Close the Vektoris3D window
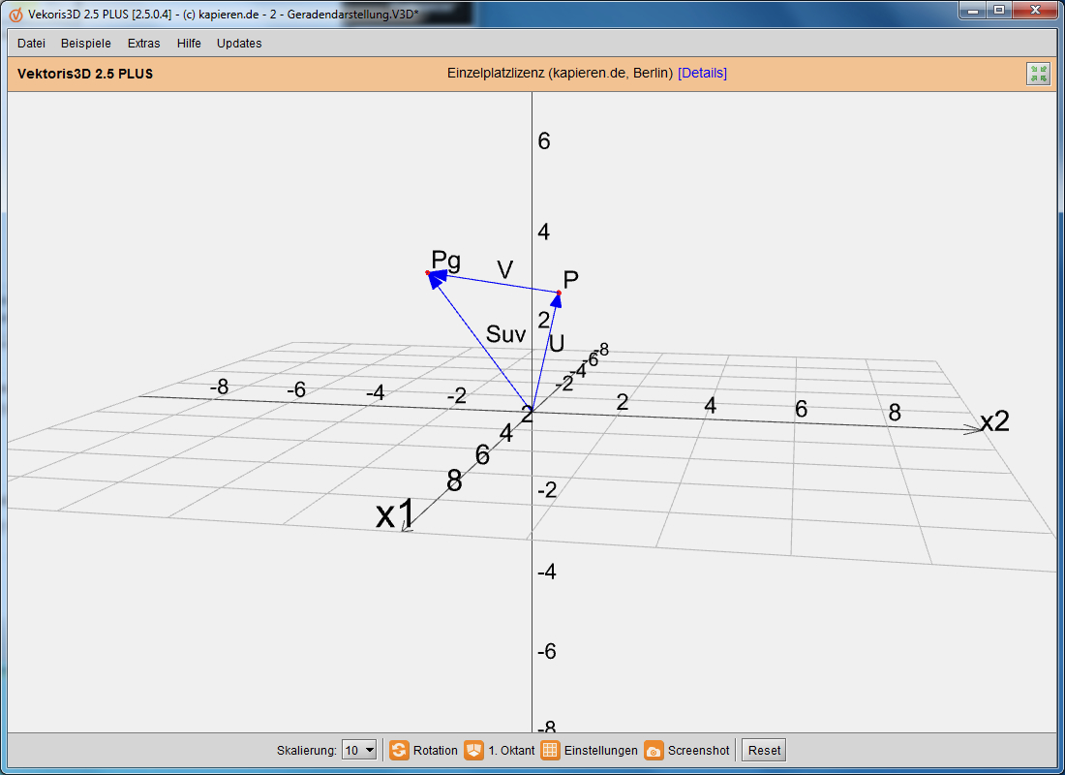 point(1035,11)
